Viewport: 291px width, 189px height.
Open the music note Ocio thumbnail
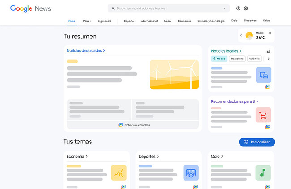[263, 173]
